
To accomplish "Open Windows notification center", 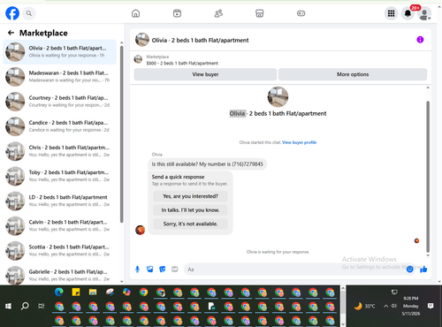I will pyautogui.click(x=431, y=306).
